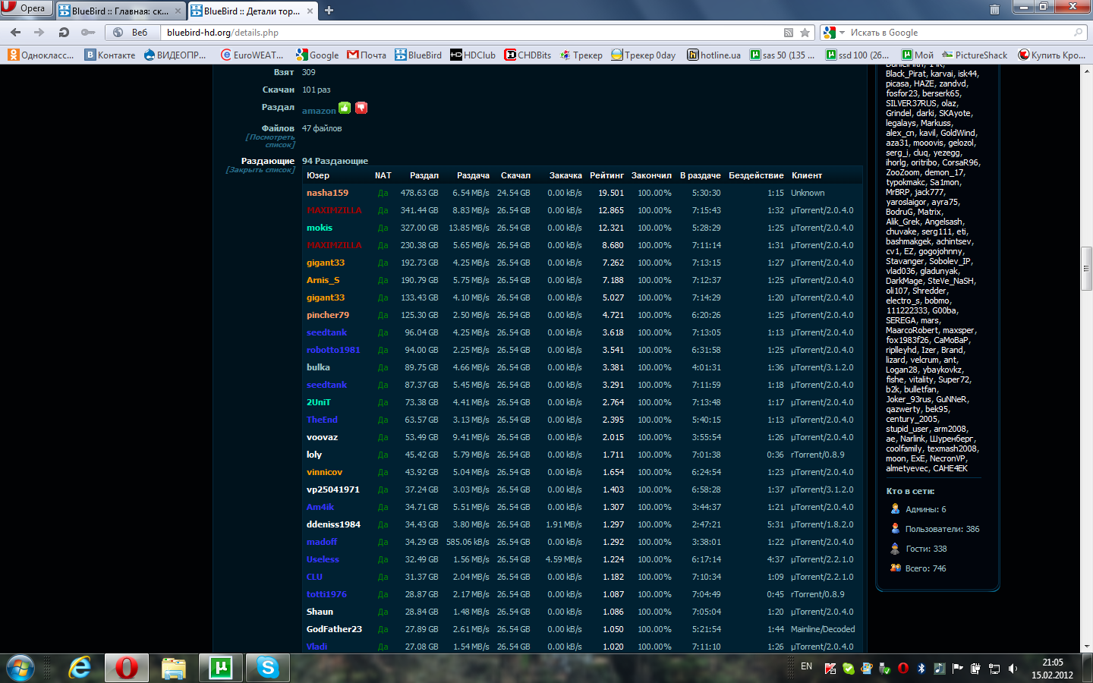Open the Opera icon in system tray
This screenshot has height=683, width=1093.
903,669
